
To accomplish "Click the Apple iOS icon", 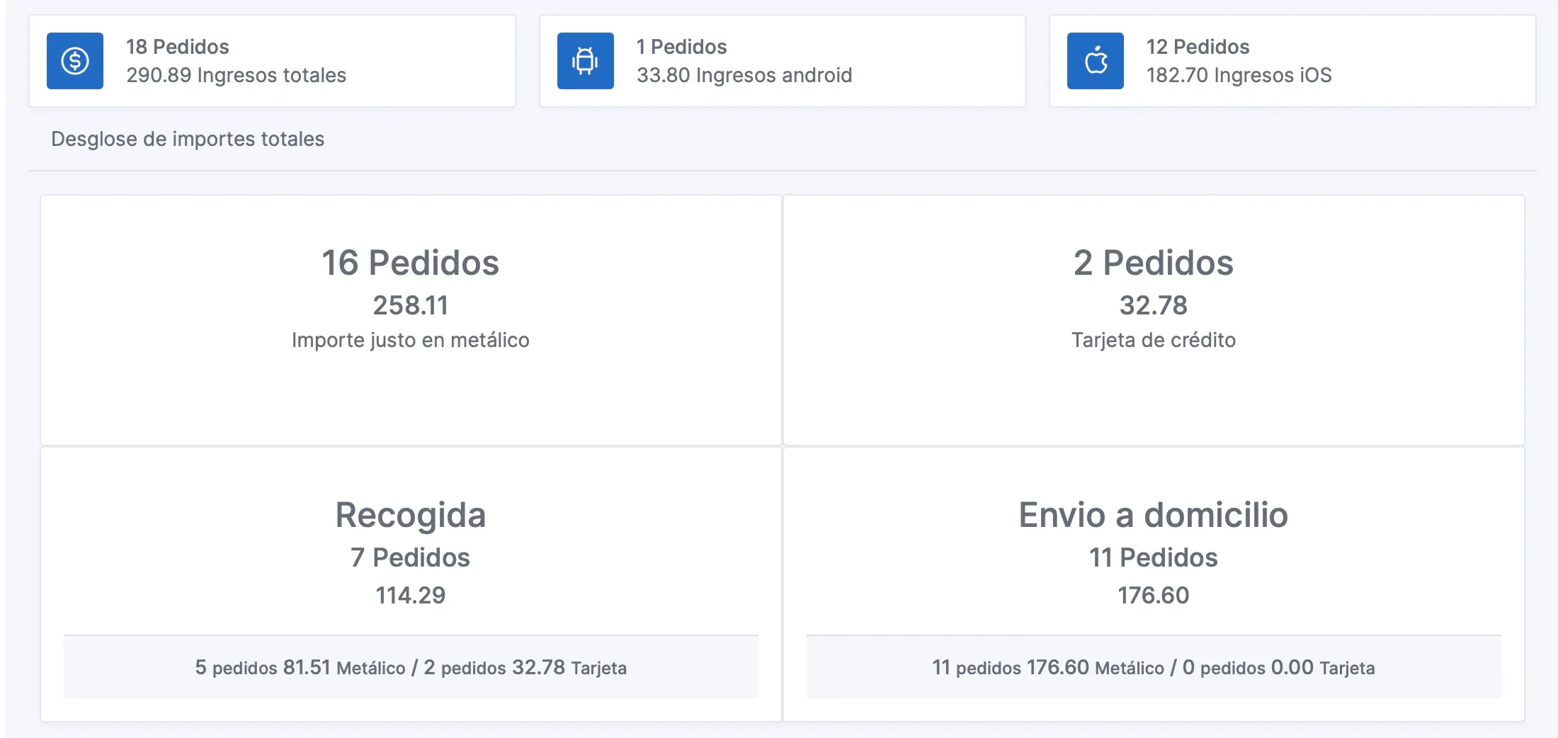I will (x=1096, y=61).
